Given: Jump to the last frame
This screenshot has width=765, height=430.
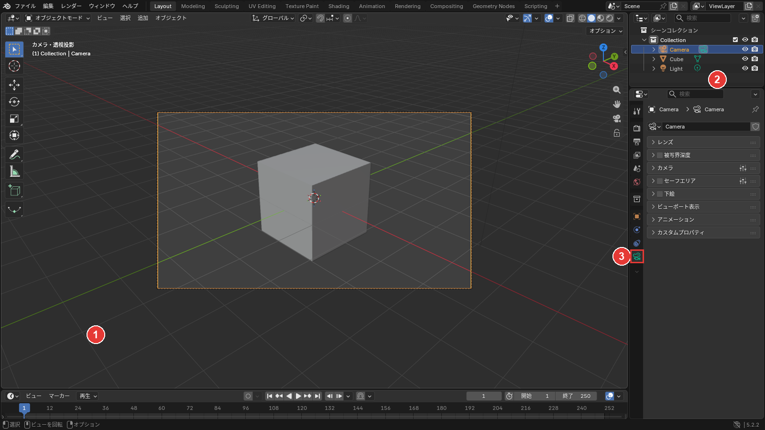Looking at the screenshot, I should (317, 396).
